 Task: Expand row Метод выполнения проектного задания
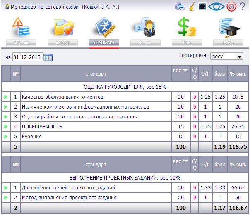(x=6, y=198)
